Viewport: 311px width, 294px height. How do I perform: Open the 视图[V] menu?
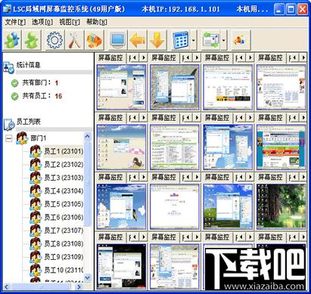coord(70,22)
